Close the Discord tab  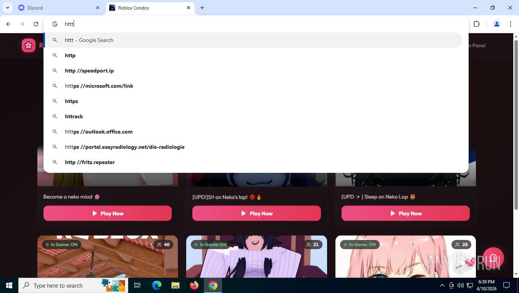pos(98,8)
